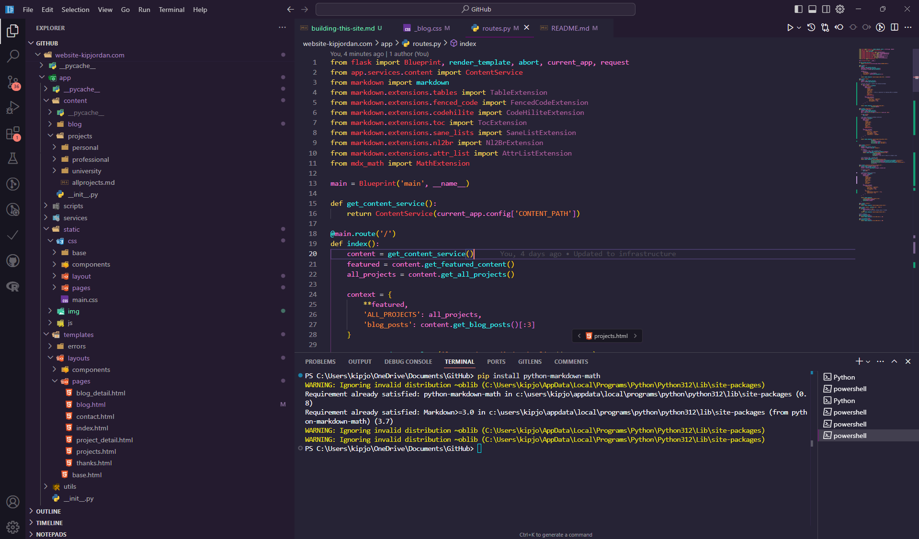
Task: Close the routes.py tab
Action: 526,28
